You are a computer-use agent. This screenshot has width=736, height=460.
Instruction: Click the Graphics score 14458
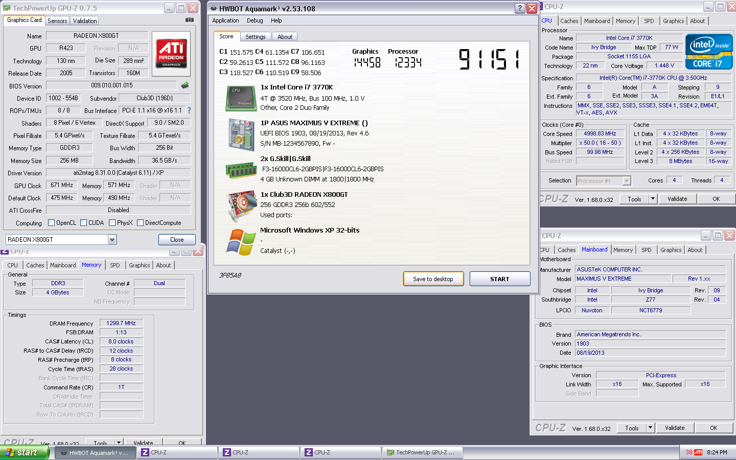click(x=367, y=62)
